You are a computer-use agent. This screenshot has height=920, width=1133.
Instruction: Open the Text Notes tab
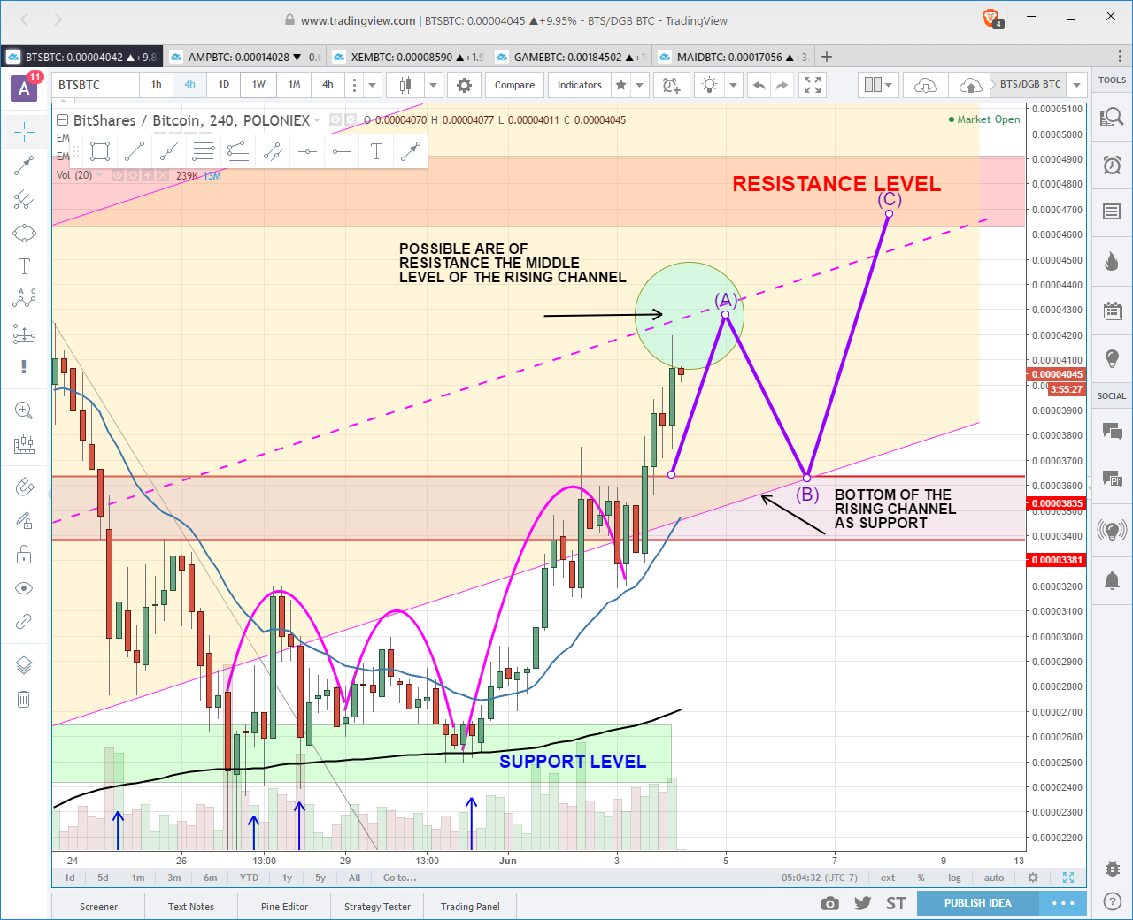tap(191, 907)
